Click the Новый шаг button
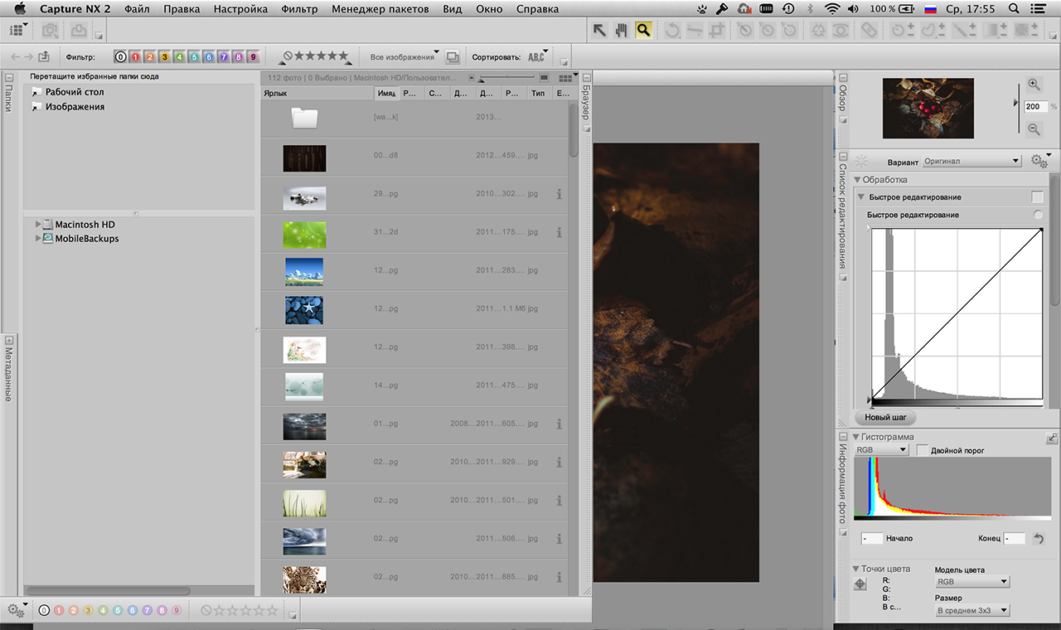The width and height of the screenshot is (1061, 630). click(x=885, y=418)
